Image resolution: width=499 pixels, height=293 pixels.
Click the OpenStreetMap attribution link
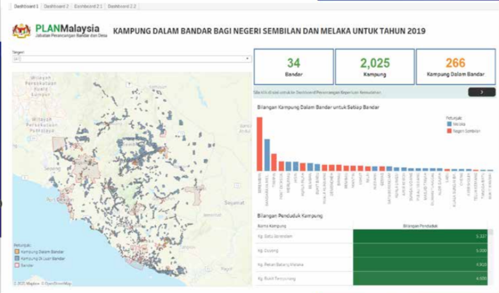coord(58,283)
